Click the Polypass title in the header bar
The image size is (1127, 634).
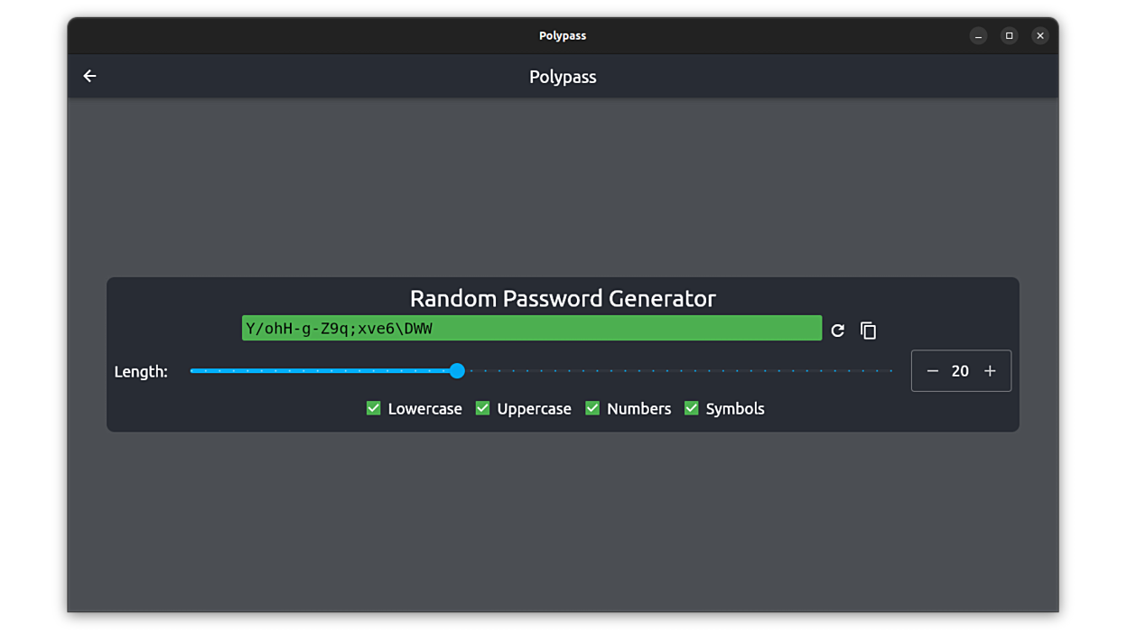(x=563, y=77)
